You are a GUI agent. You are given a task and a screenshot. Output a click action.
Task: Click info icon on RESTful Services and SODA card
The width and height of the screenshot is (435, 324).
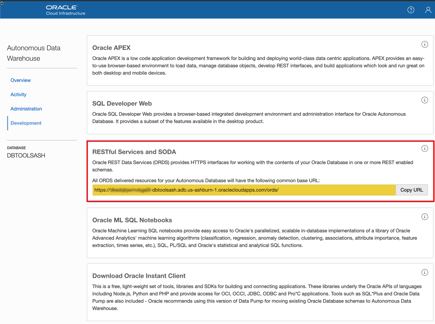click(x=425, y=148)
